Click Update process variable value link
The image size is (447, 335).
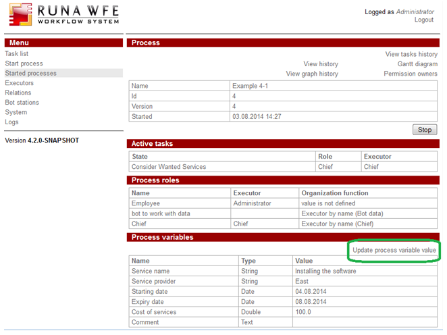[x=394, y=251]
